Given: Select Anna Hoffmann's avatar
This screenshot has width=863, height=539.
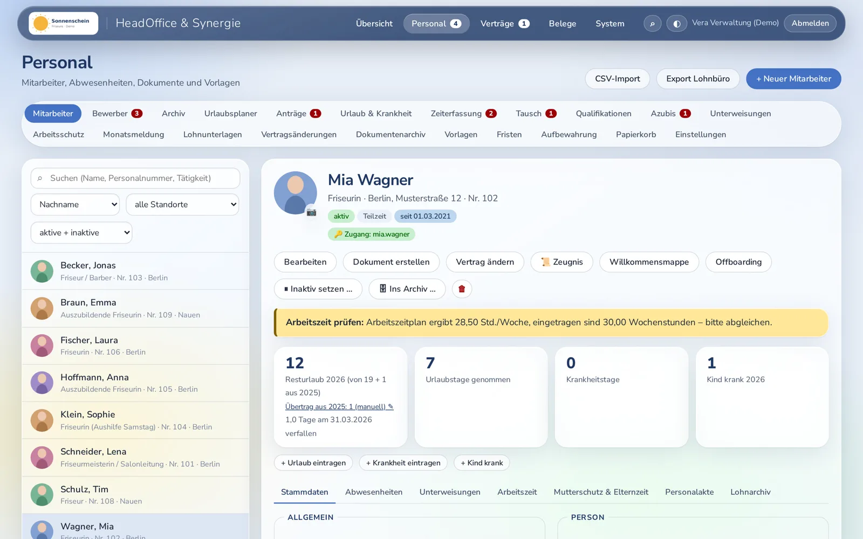Looking at the screenshot, I should click(x=42, y=383).
